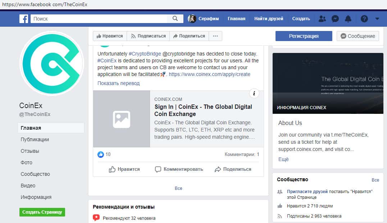Open Комментарии: 1
Viewport: 387px width, 223px height.
242,155
